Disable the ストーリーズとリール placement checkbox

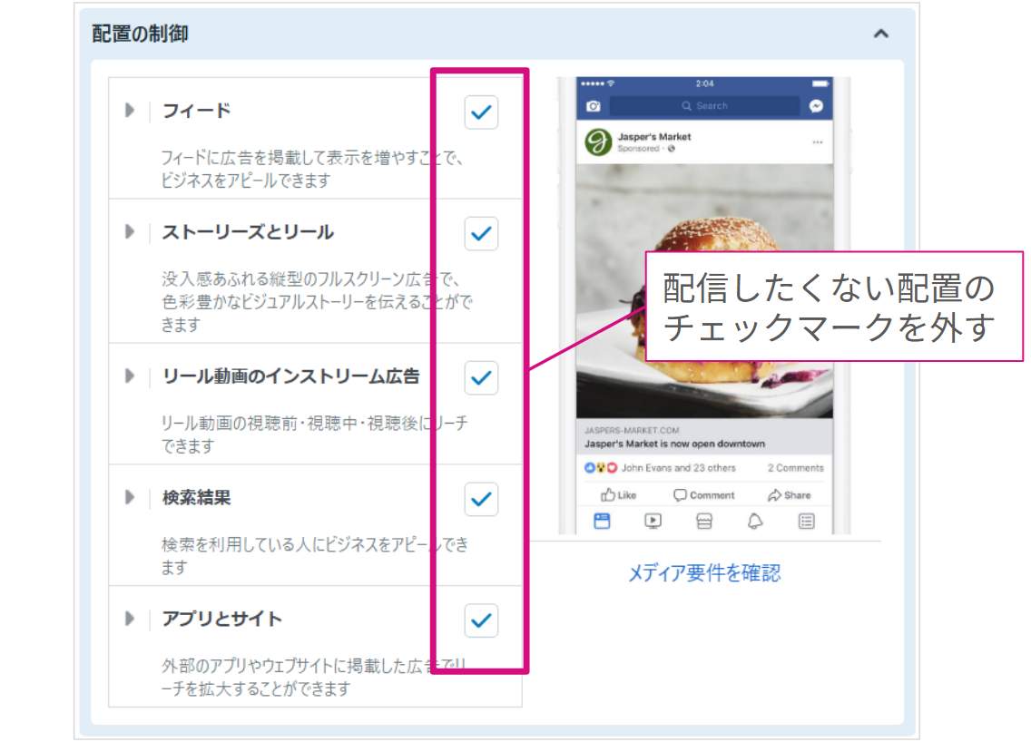[x=481, y=233]
